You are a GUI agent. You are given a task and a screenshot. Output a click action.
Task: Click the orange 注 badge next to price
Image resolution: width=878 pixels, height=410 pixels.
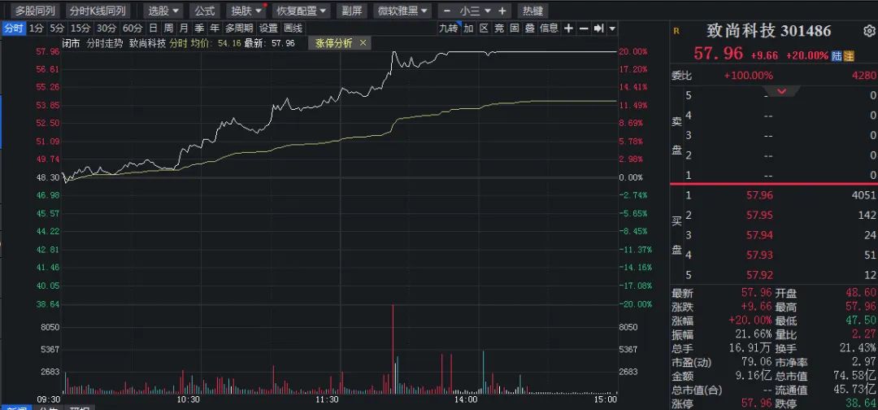(849, 55)
